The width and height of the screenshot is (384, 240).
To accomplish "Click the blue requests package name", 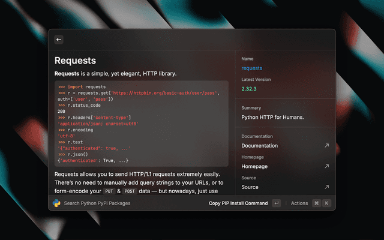I will tap(251, 68).
